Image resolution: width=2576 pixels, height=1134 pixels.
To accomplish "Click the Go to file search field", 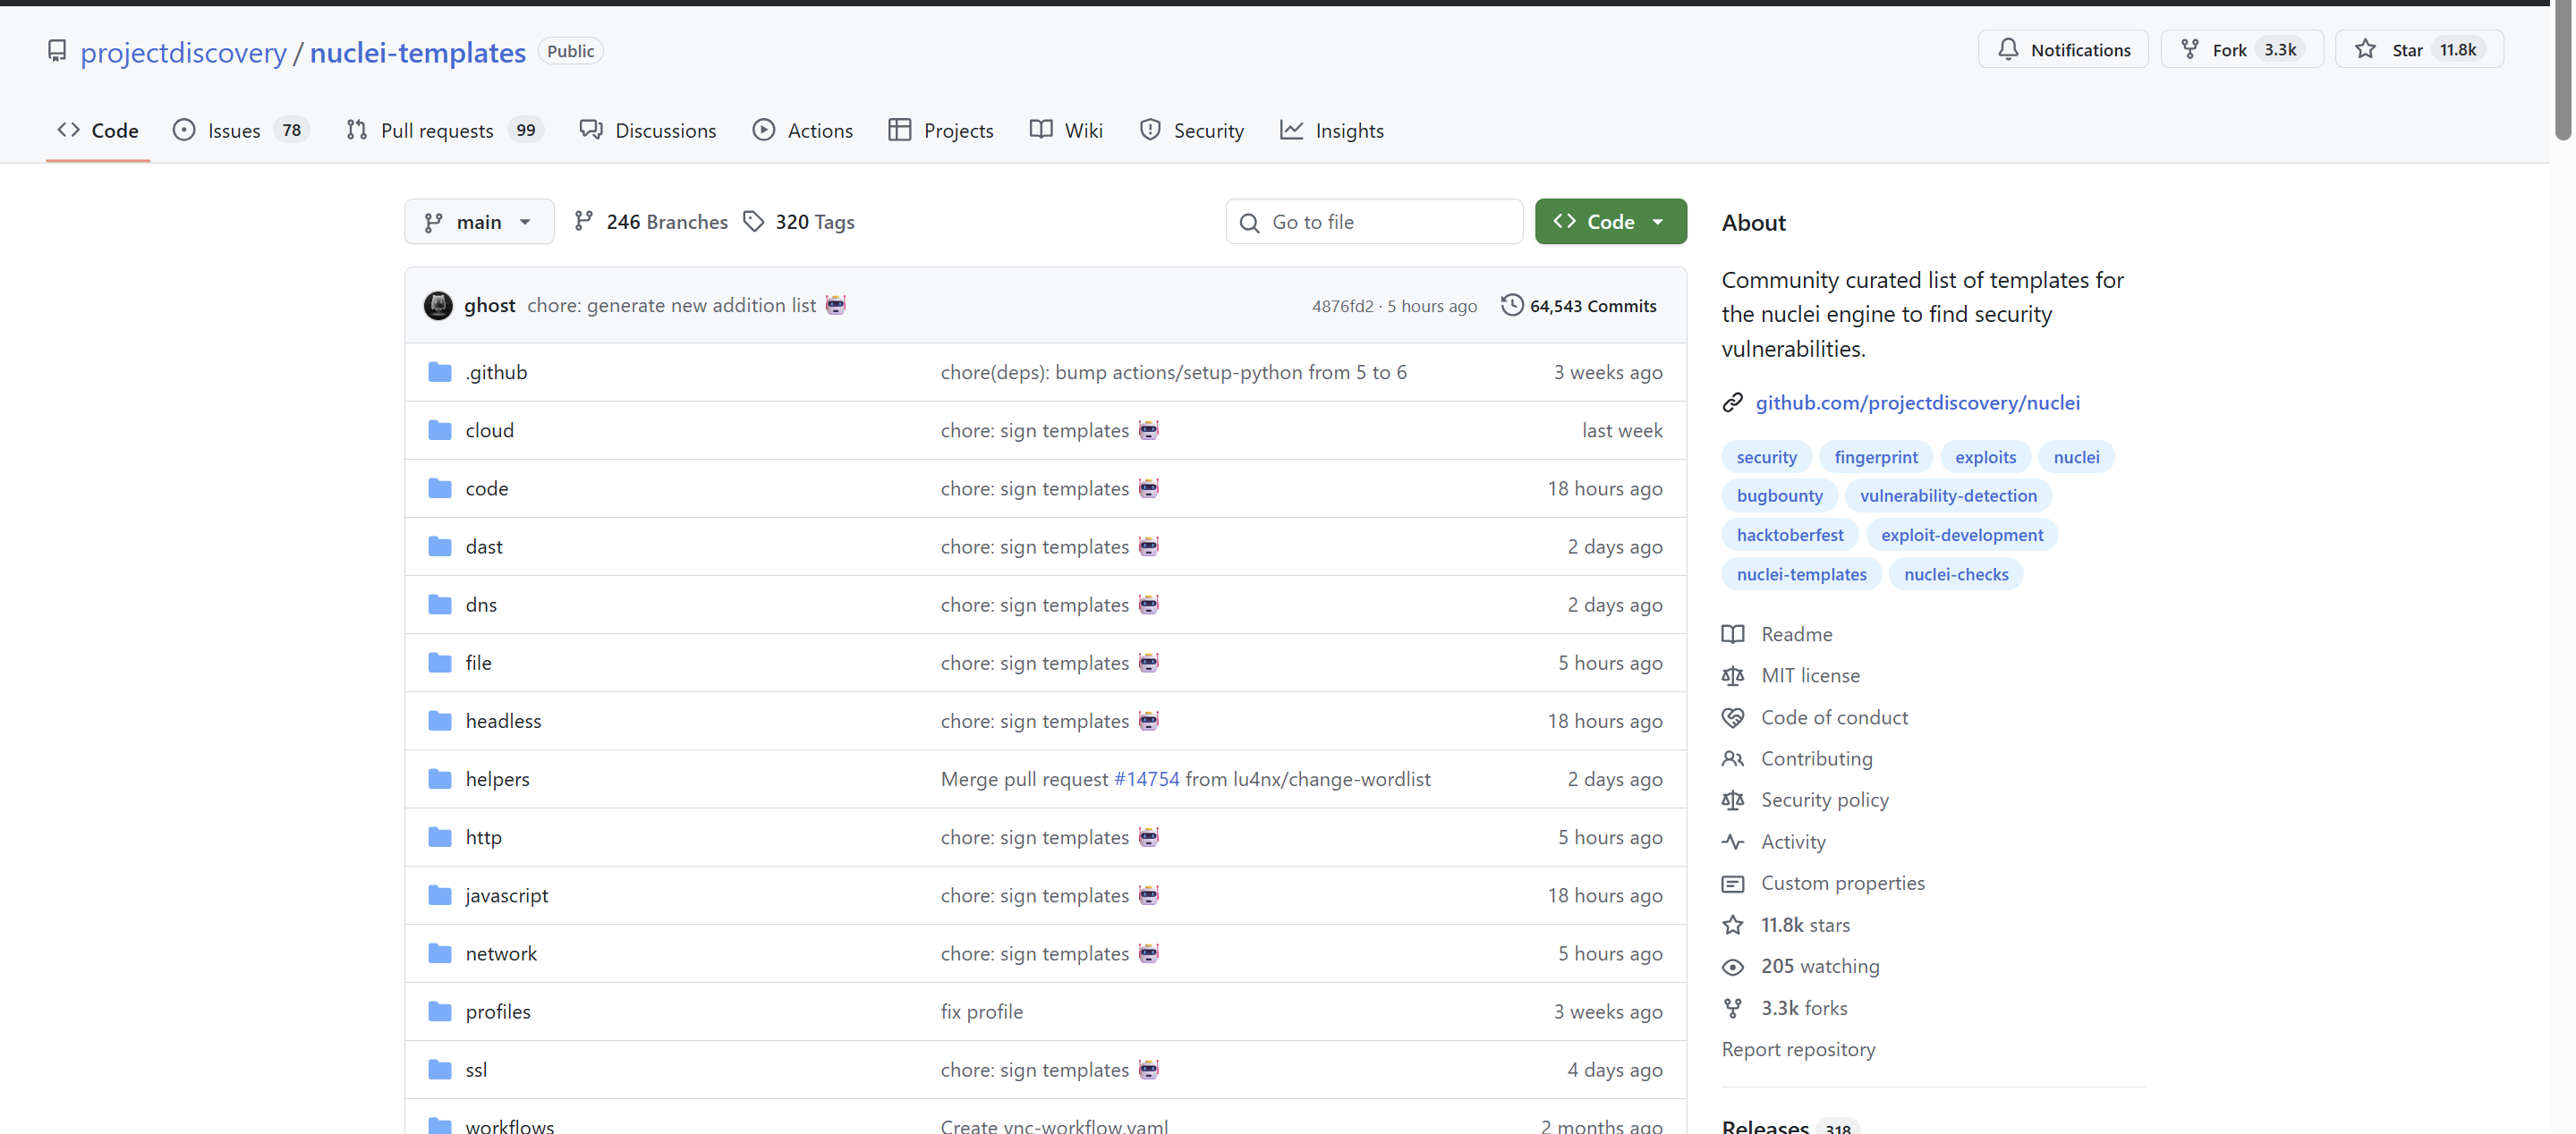I will click(x=1374, y=222).
